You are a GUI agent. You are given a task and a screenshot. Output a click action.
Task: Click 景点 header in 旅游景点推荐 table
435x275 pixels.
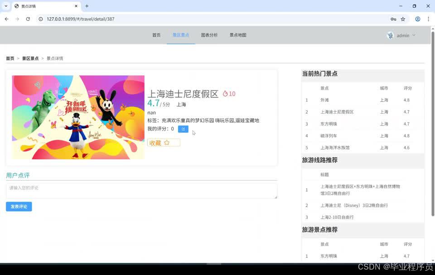click(x=324, y=244)
